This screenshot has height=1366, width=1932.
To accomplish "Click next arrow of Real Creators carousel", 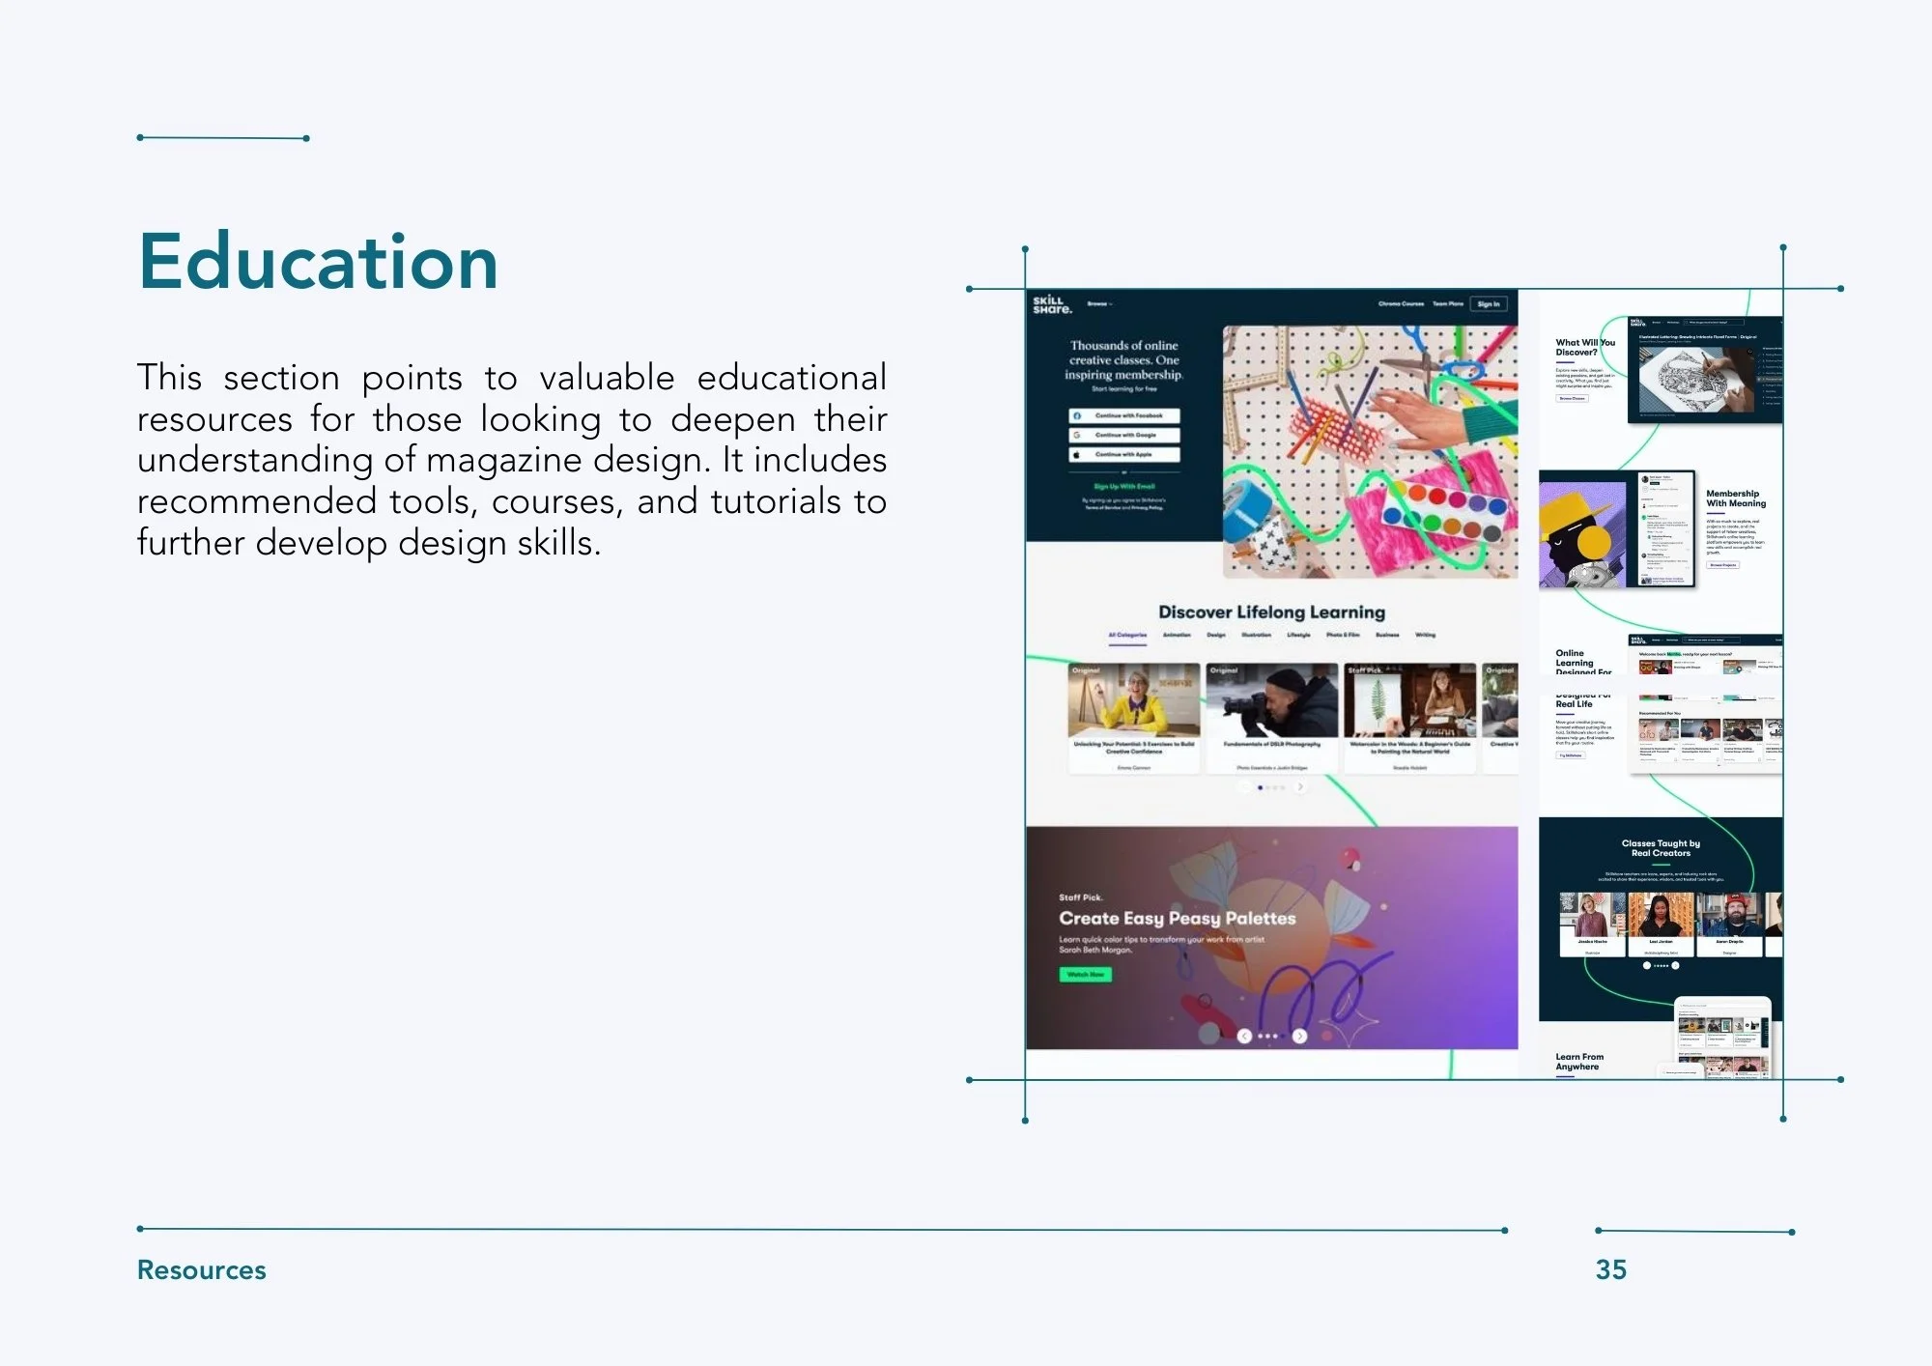I will 1675,965.
